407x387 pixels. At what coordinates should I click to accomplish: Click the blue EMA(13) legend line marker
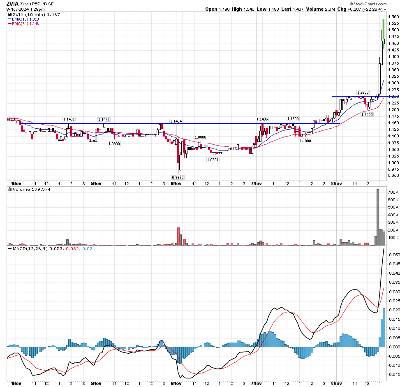click(10, 19)
